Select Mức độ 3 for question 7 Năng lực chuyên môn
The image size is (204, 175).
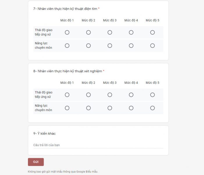pos(110,45)
